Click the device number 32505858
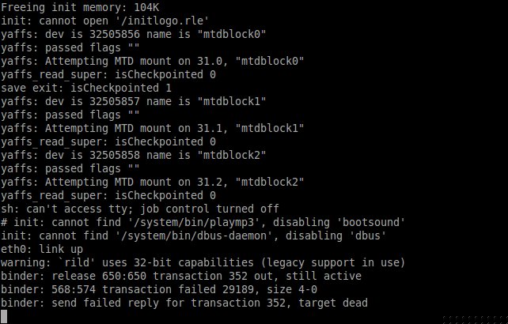This screenshot has height=324, width=508. [x=115, y=155]
